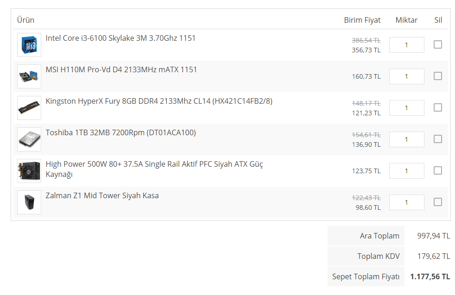Image resolution: width=455 pixels, height=295 pixels.
Task: Open Zalman Z1 Mid Tower Siyah Kasa link
Action: tap(102, 195)
